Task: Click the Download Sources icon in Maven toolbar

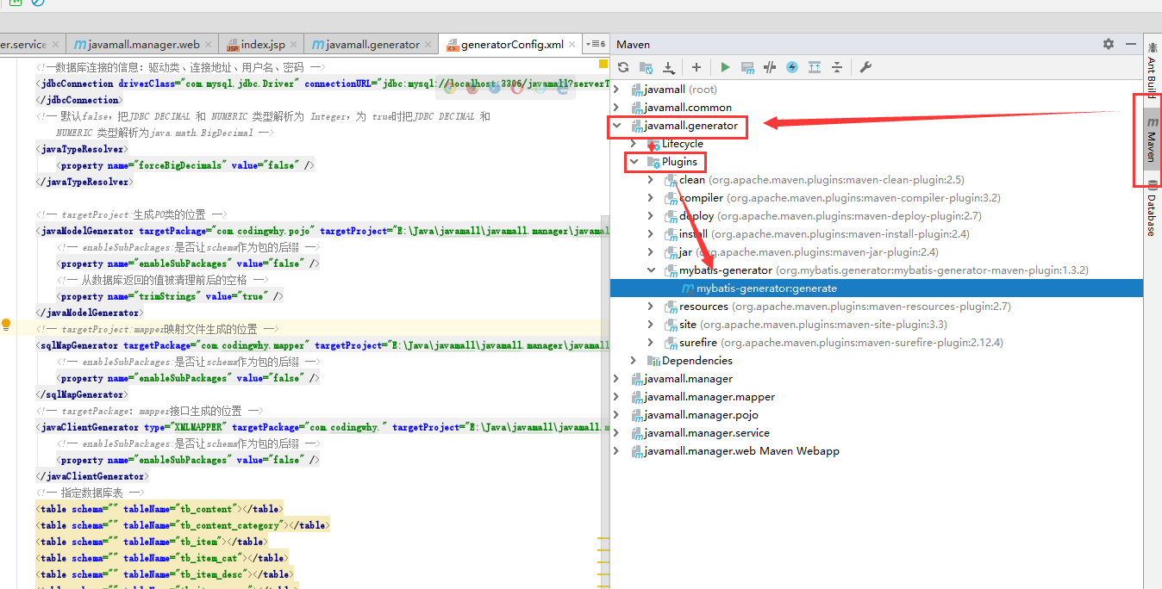Action: 668,67
